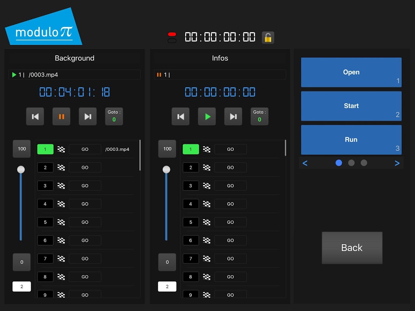The height and width of the screenshot is (311, 415).
Task: Click the Infos fade time field showing 2
Action: pos(167,287)
